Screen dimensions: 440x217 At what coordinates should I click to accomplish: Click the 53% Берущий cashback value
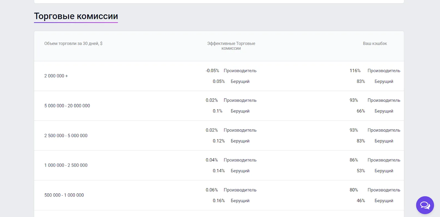point(361,171)
